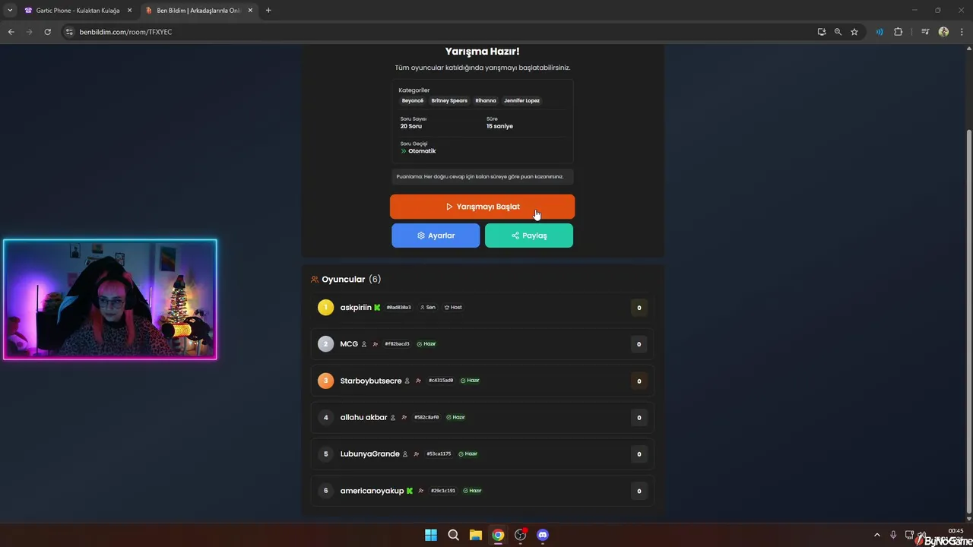This screenshot has width=973, height=547.
Task: Open File Explorer from the taskbar
Action: pos(476,535)
